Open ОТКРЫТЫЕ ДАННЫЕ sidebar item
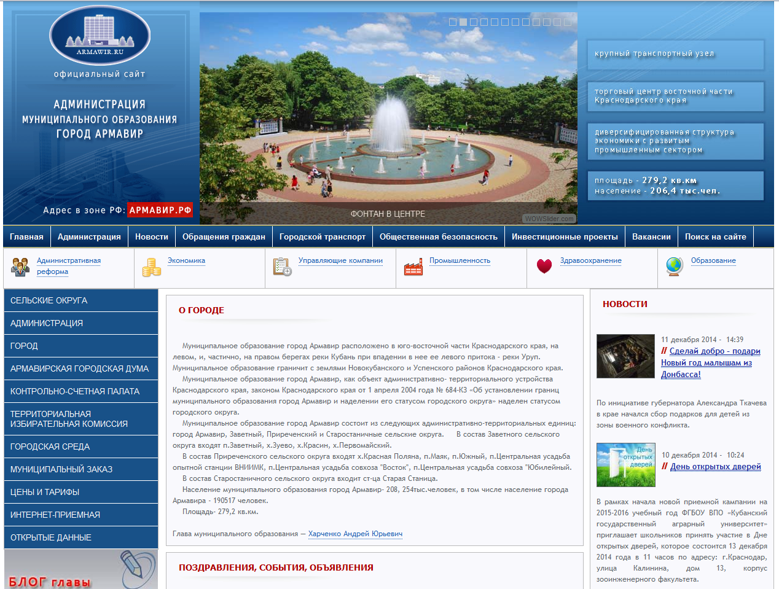The height and width of the screenshot is (589, 779). (x=81, y=537)
